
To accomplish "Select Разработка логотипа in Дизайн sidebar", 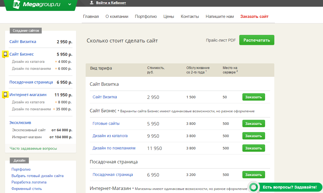I will click(29, 182).
